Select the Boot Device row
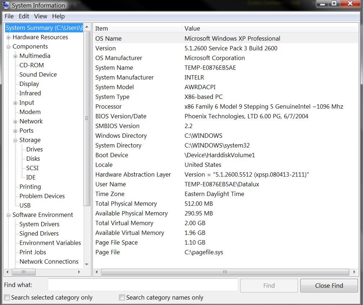363x305 pixels. pos(226,155)
